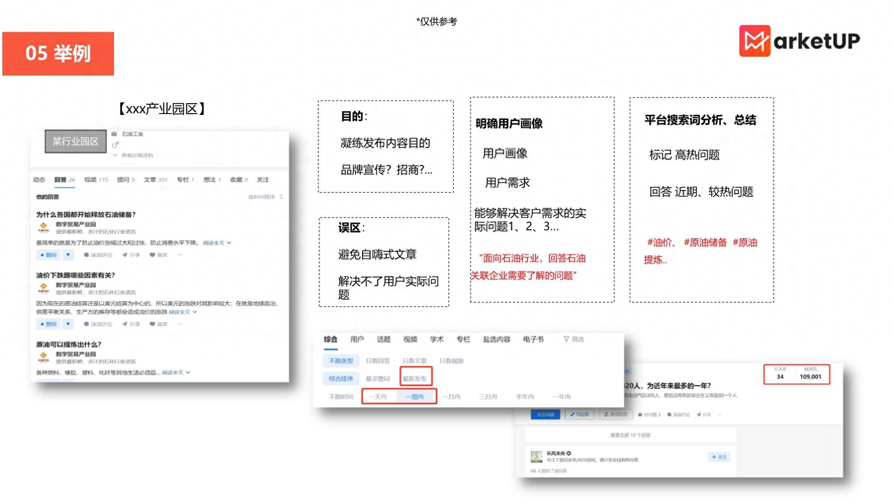The height and width of the screenshot is (503, 894).
Task: Select 最新发布 sorting
Action: coord(415,379)
